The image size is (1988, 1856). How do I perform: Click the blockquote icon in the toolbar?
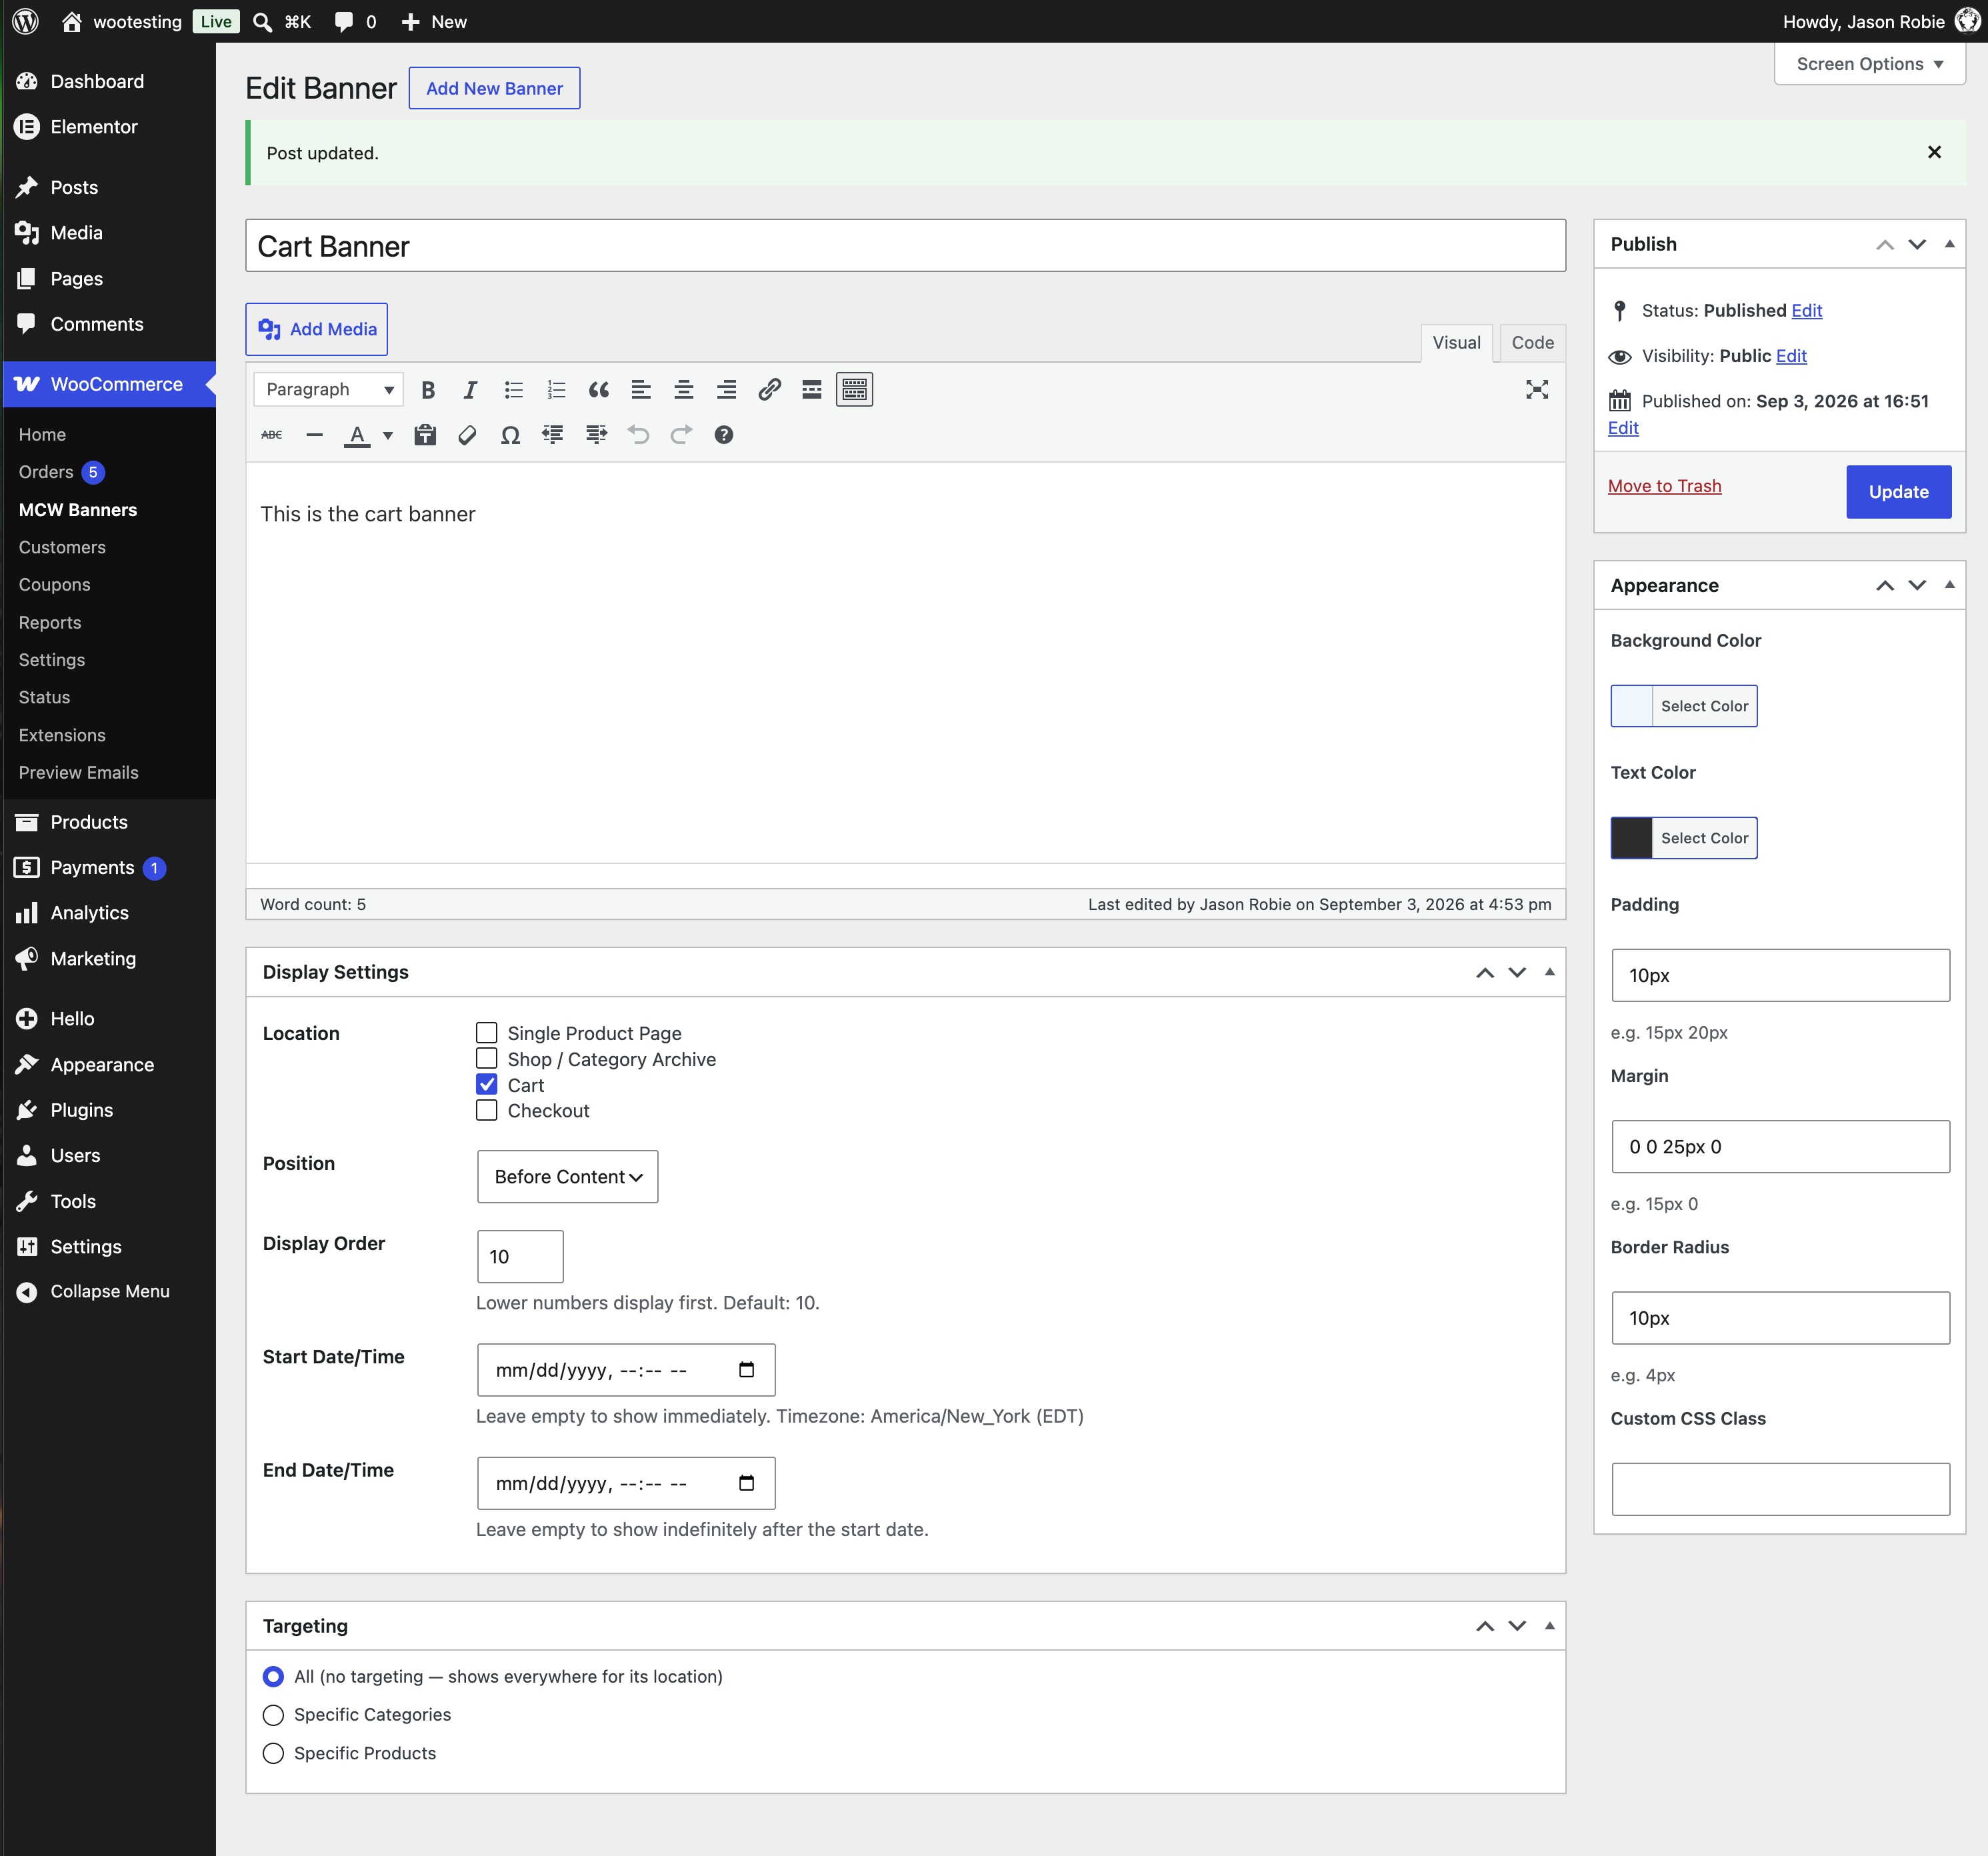pos(598,390)
